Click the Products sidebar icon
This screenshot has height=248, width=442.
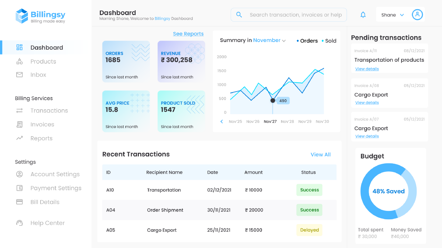(x=20, y=61)
